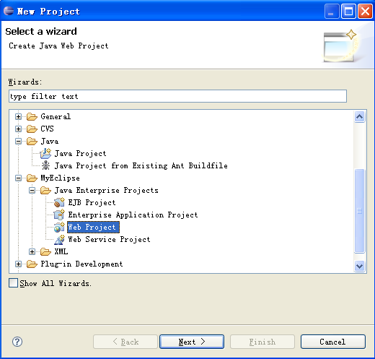Enable the Show All Wizards checkbox

click(x=13, y=283)
